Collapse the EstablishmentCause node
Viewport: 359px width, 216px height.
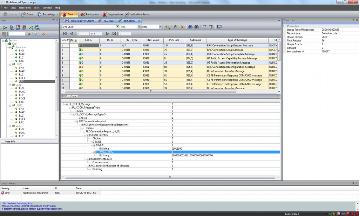87,159
